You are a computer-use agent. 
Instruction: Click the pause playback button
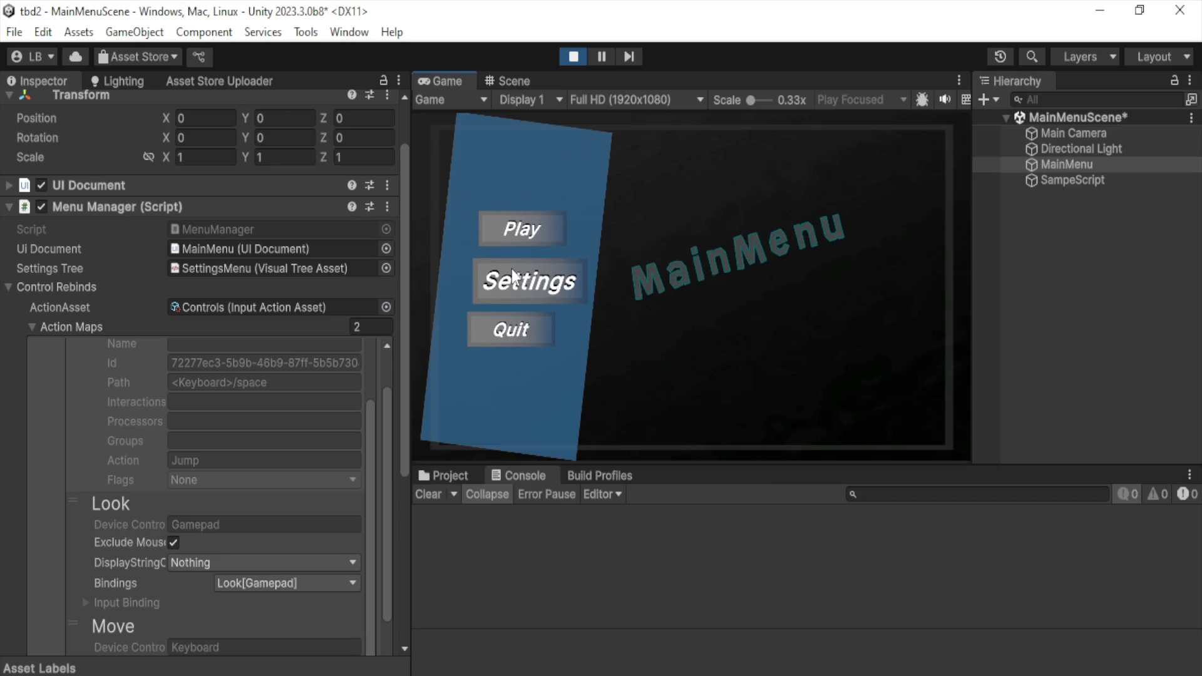(x=601, y=56)
